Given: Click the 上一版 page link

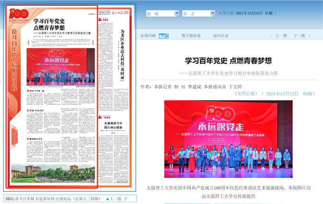Looking at the screenshot, I should 115,198.
